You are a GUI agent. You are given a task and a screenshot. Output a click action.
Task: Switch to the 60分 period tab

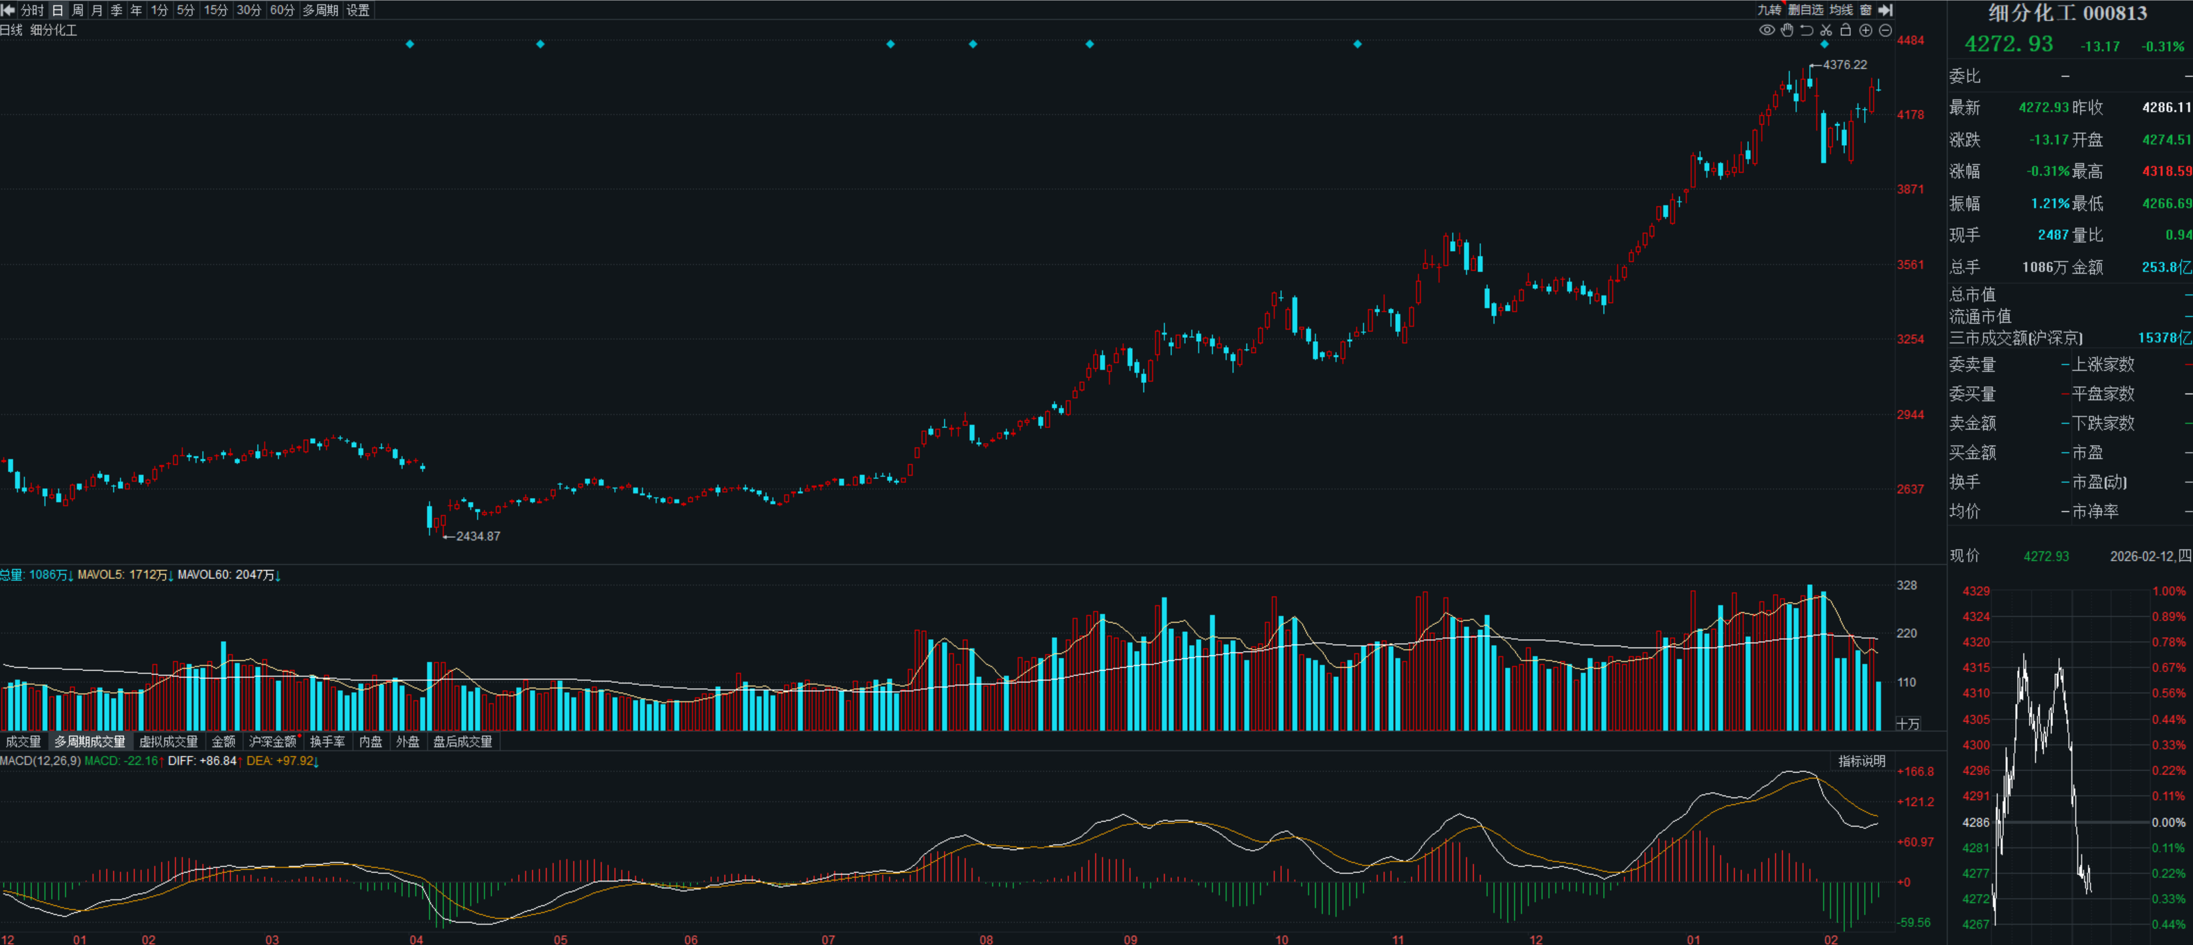click(x=282, y=10)
